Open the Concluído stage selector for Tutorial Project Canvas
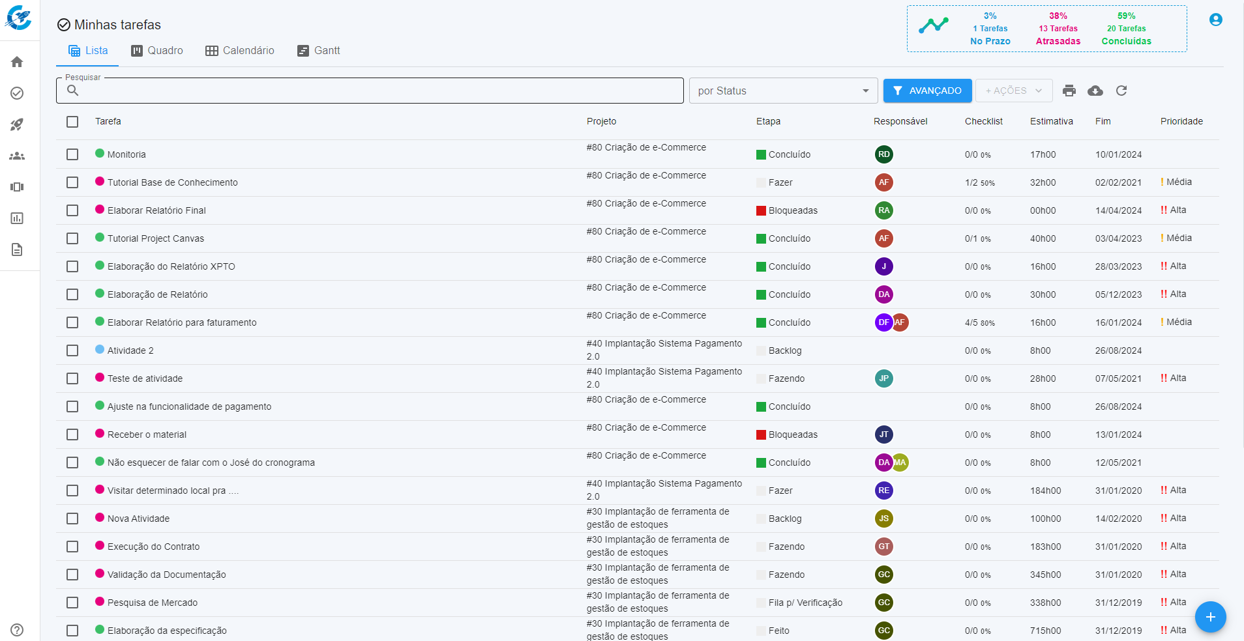The height and width of the screenshot is (641, 1244). (789, 238)
